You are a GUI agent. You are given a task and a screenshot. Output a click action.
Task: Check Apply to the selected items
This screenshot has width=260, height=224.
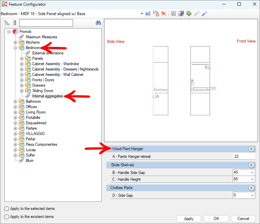tap(7, 209)
